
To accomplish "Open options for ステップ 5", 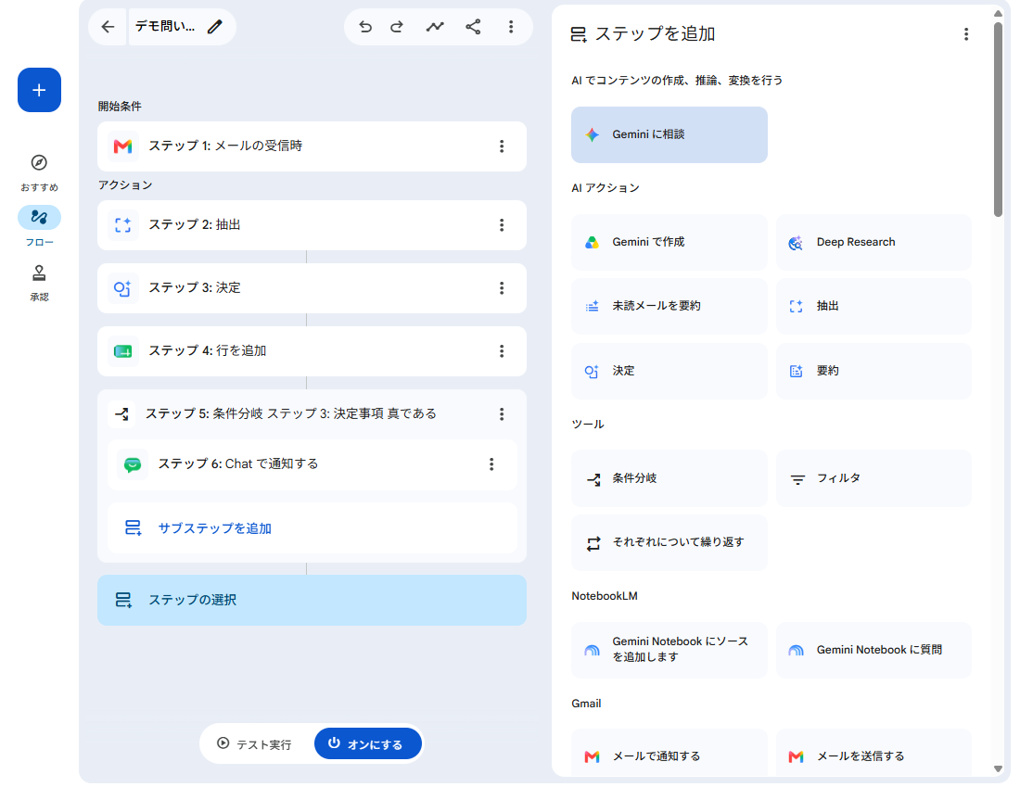I will click(x=502, y=414).
